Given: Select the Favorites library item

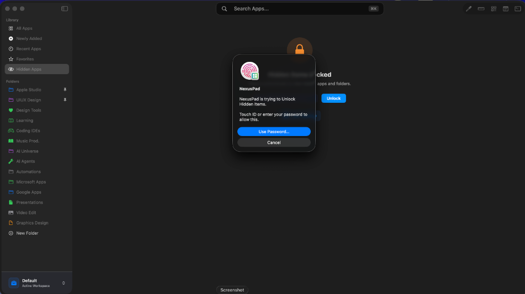Looking at the screenshot, I should (37, 59).
